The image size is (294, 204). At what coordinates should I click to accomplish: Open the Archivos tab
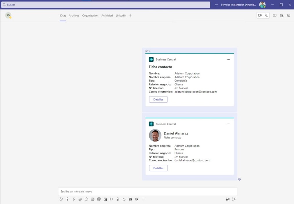pos(74,16)
